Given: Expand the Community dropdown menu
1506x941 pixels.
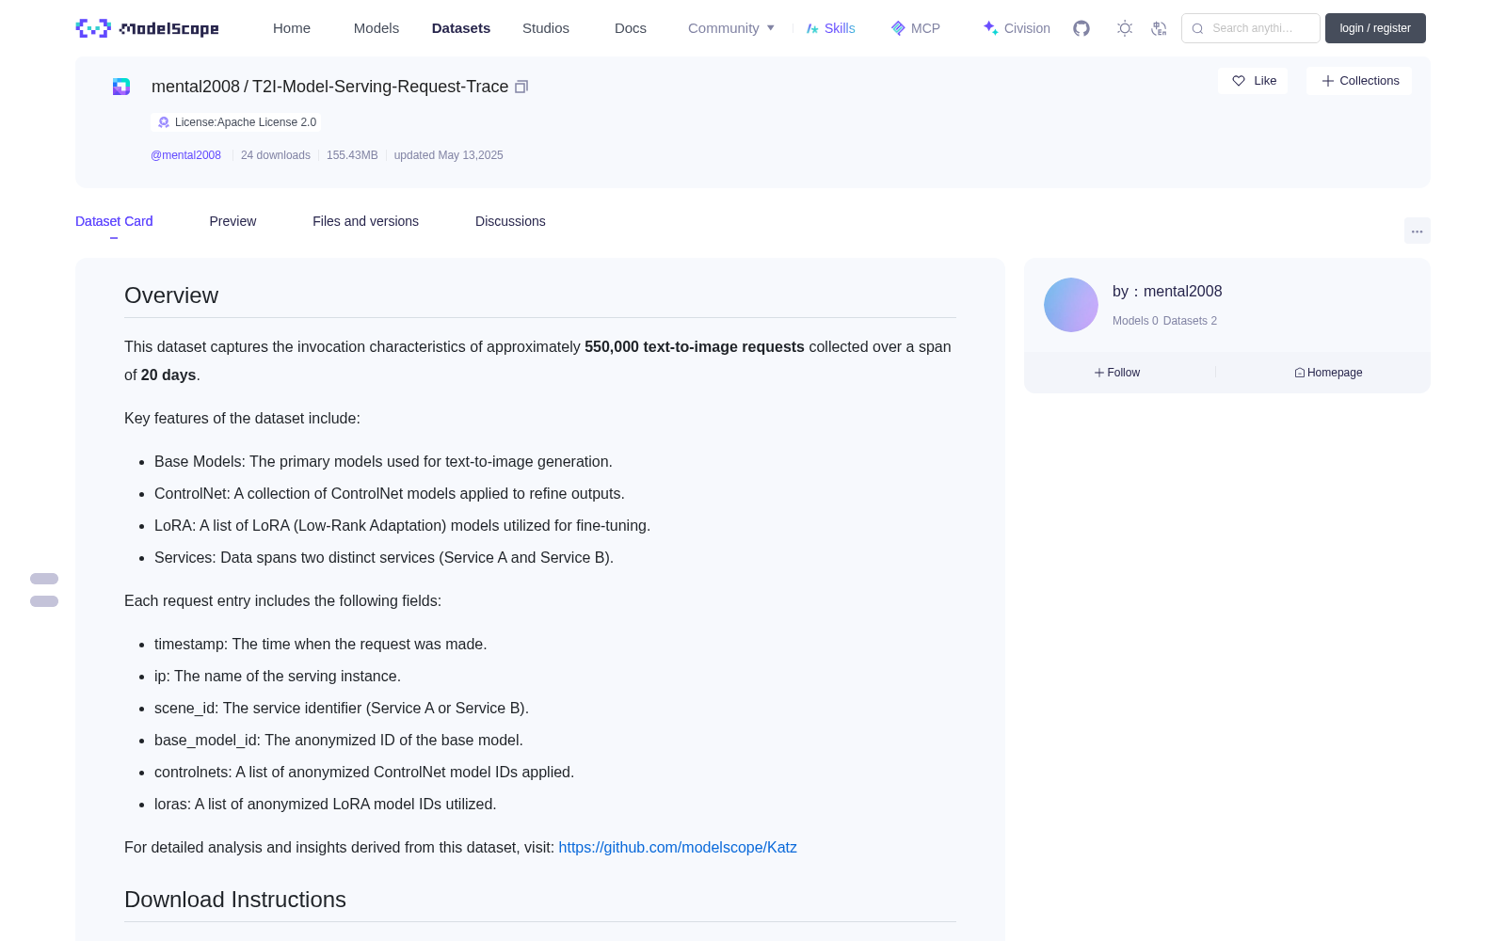Looking at the screenshot, I should [x=731, y=28].
